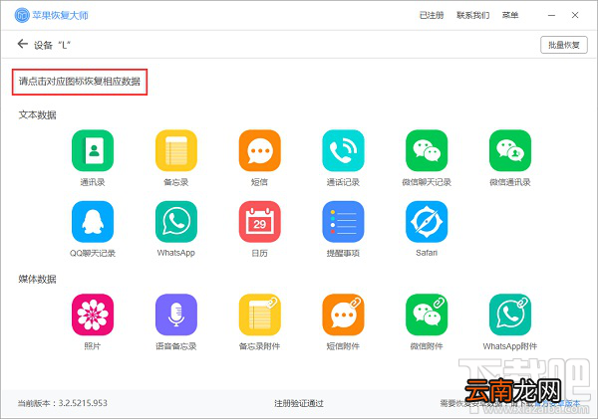Open the 短信附件 message attachments icon
The height and width of the screenshot is (419, 598).
343,314
